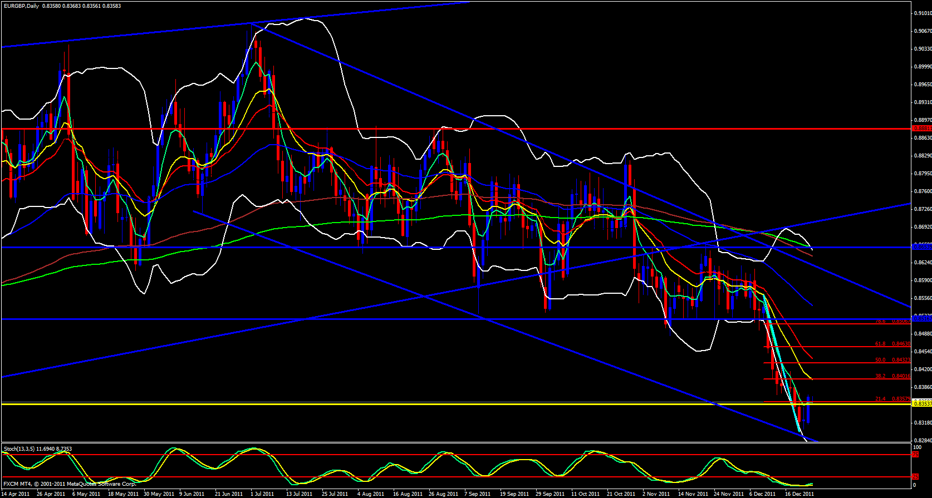Screen dimensions: 932x498
Task: Click the 6 Dec 2011 date label
Action: tap(763, 494)
